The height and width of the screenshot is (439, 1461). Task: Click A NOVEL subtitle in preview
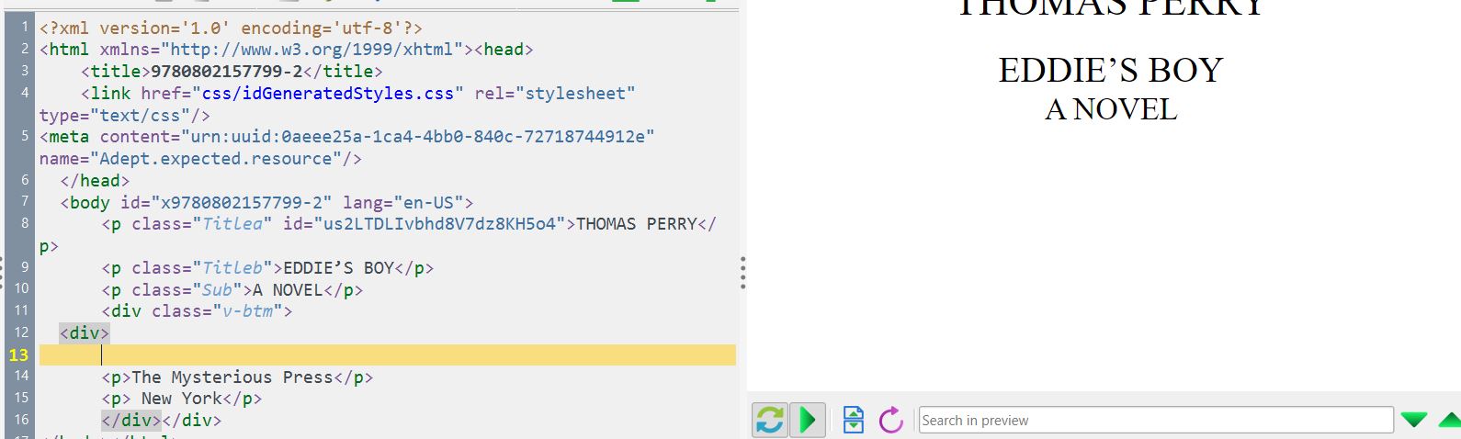click(x=1111, y=109)
